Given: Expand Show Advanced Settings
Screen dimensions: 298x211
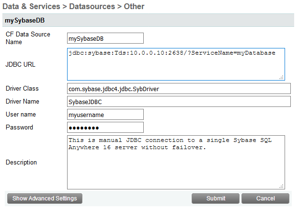Looking at the screenshot, I should coord(45,199).
